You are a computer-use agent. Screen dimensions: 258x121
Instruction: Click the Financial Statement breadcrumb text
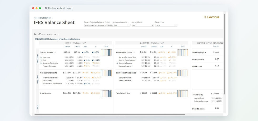[x=43, y=18]
